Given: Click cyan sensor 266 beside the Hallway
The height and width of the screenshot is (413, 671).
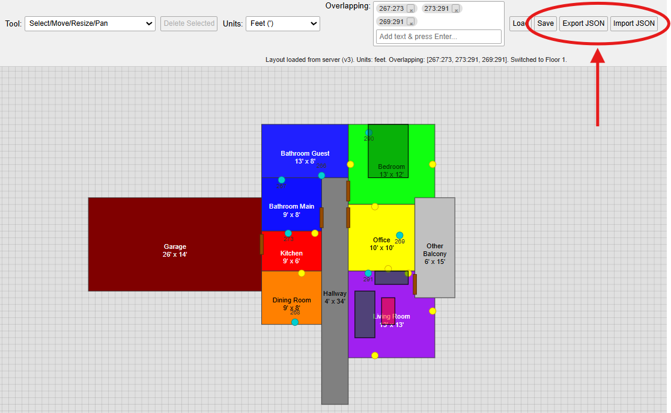Looking at the screenshot, I should (x=321, y=176).
